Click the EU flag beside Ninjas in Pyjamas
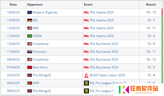Viewport: 164px width, 96px height. [30, 12]
